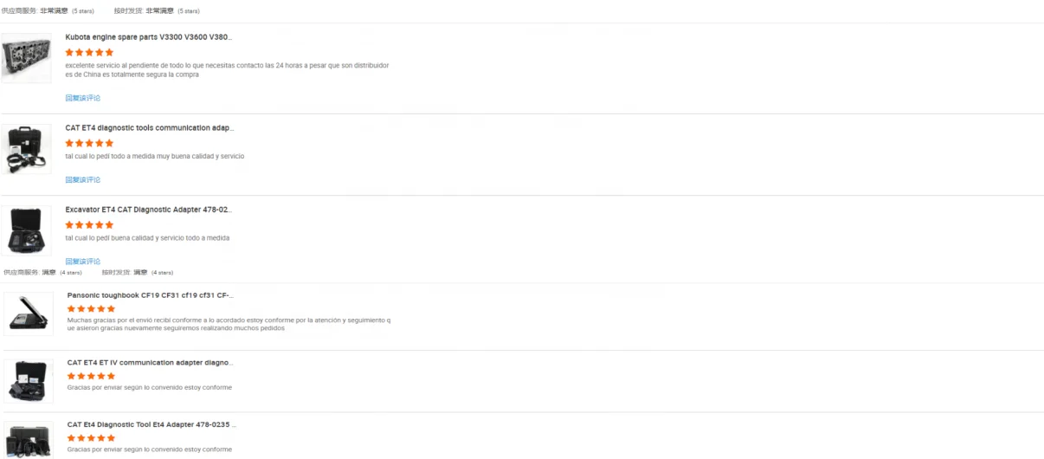Open the CAT Et4 Diagnostic Tool Et4 Adapter title

(x=151, y=425)
